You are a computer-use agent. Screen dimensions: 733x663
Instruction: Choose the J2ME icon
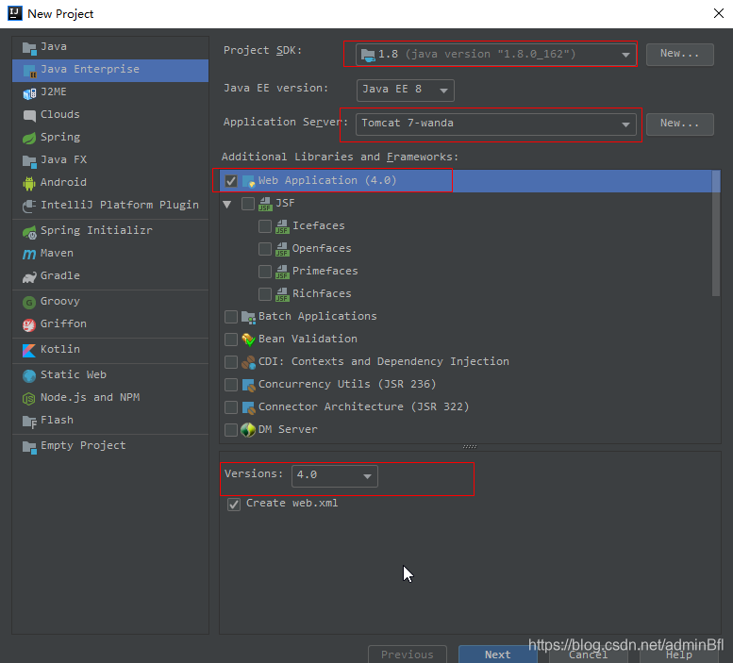(29, 93)
